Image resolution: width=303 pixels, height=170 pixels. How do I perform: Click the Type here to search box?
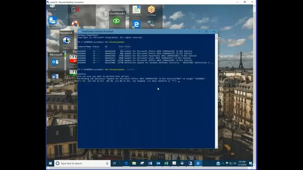(x=82, y=163)
